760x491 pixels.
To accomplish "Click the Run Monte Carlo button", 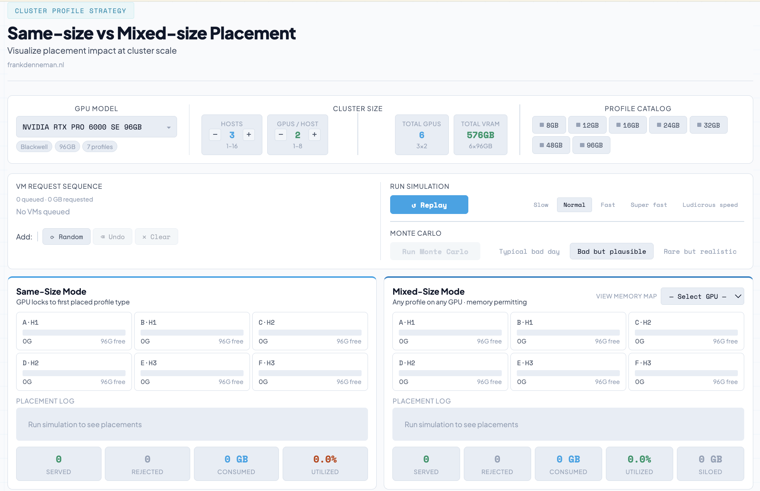I will pos(435,251).
